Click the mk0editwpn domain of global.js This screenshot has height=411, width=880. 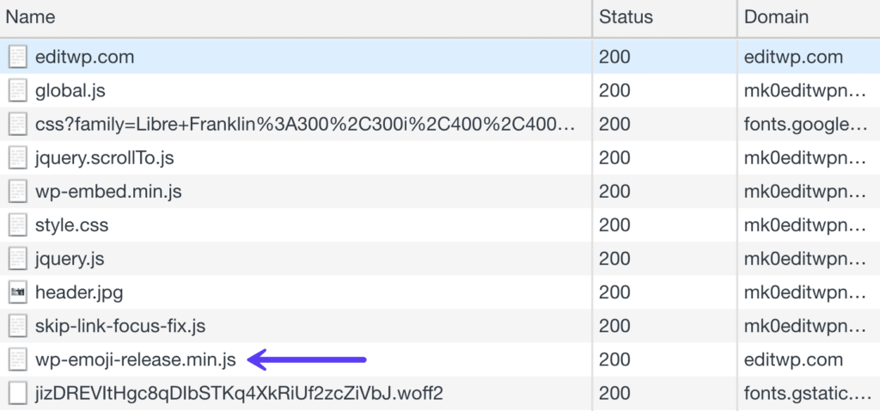[x=806, y=90]
